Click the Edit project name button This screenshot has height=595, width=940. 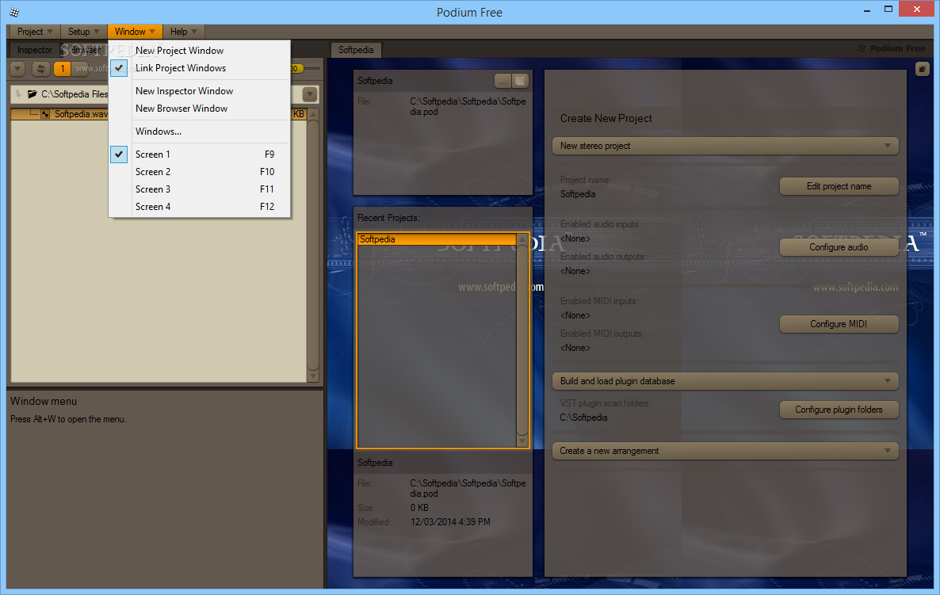839,186
